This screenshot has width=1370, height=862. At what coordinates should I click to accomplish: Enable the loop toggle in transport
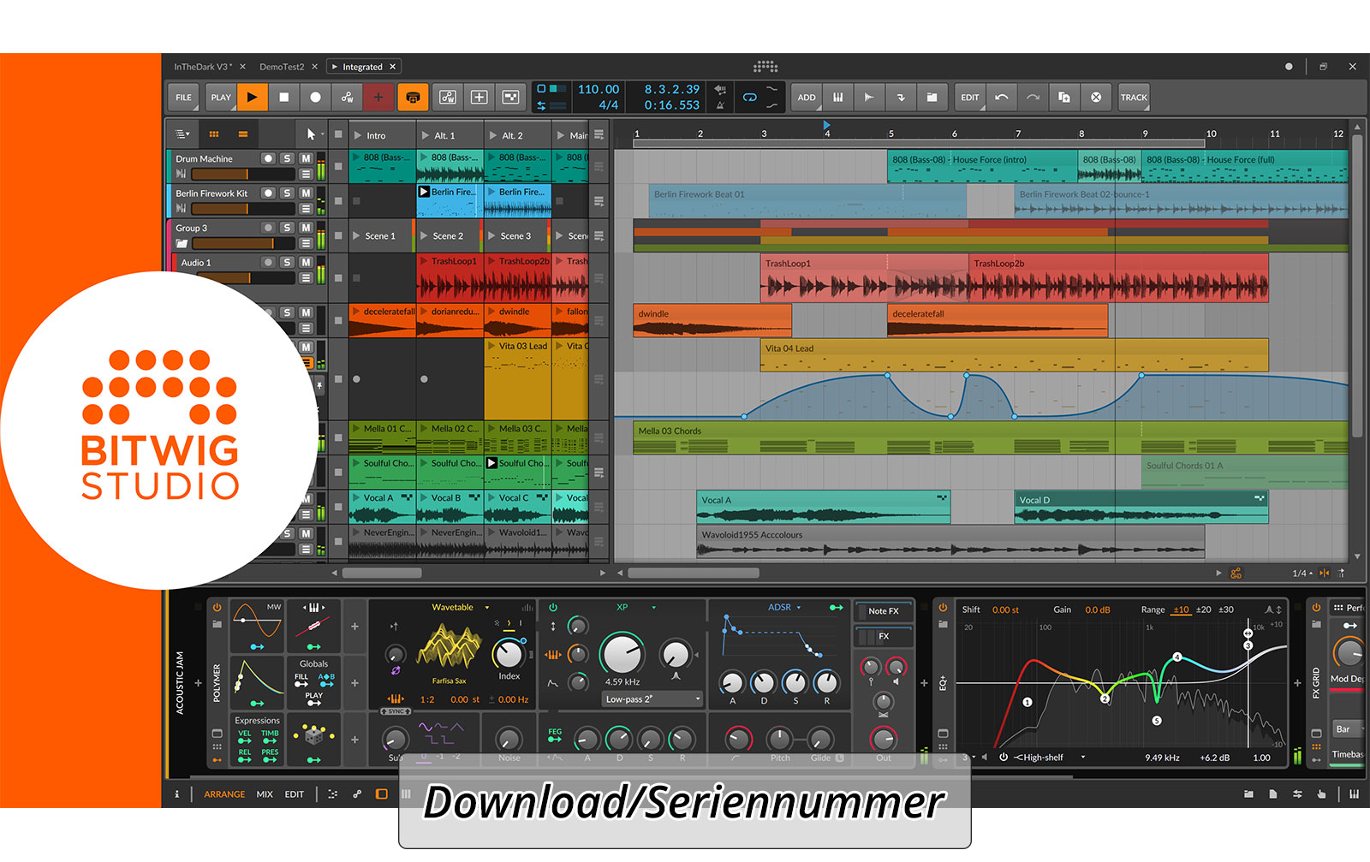(x=750, y=98)
